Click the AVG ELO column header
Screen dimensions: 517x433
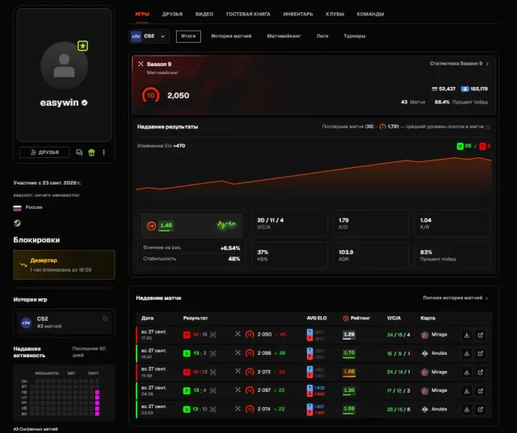pos(317,319)
